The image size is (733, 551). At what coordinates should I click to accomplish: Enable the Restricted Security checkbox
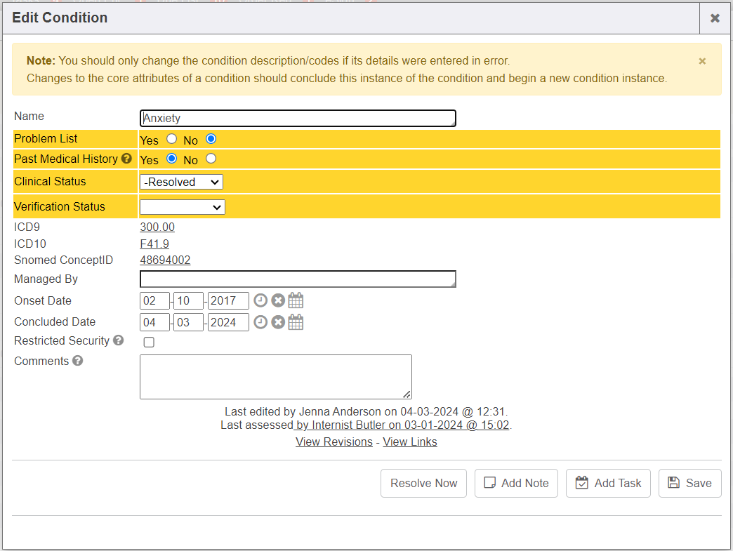tap(149, 343)
